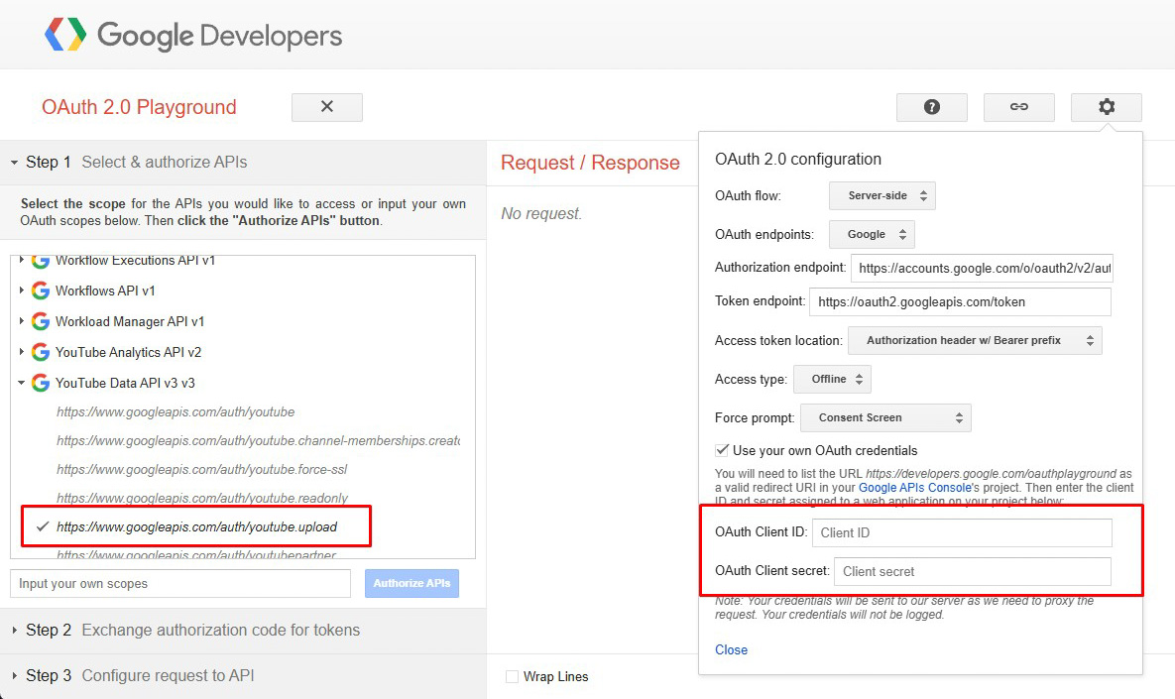The image size is (1175, 699).
Task: Click the OAuth Client secret field
Action: (x=973, y=572)
